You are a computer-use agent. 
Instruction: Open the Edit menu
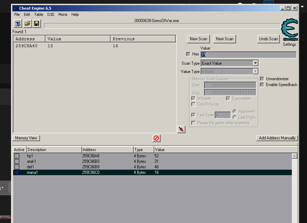(27, 14)
